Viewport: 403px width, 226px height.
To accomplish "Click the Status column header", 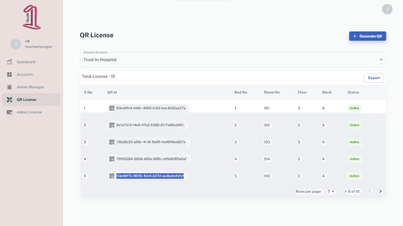I will (353, 92).
